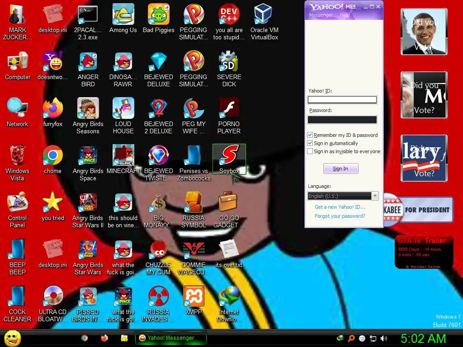Click the volume speaker tray icon
Viewport: 463px width, 347px height.
(x=383, y=338)
